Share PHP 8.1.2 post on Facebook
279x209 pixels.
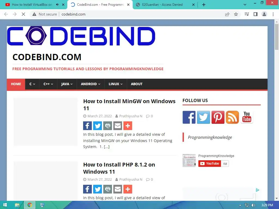(x=87, y=189)
